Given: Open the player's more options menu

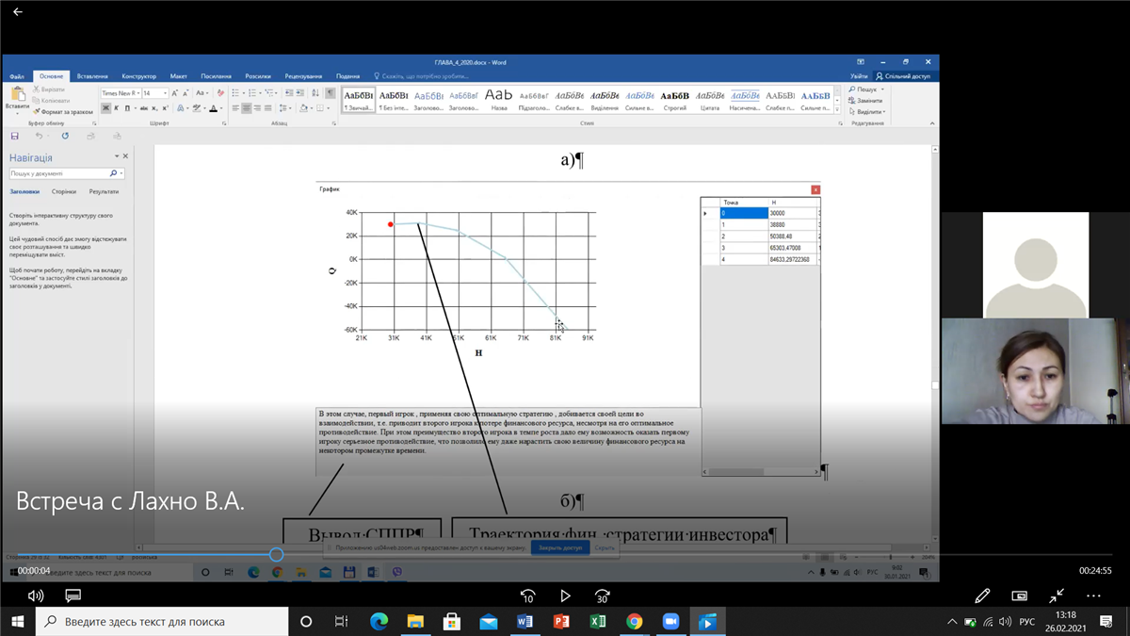Looking at the screenshot, I should click(x=1092, y=595).
